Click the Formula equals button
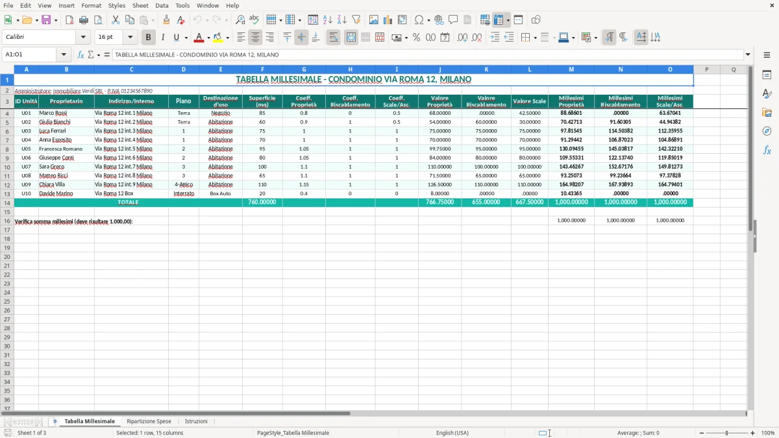The width and height of the screenshot is (779, 438). pyautogui.click(x=107, y=55)
